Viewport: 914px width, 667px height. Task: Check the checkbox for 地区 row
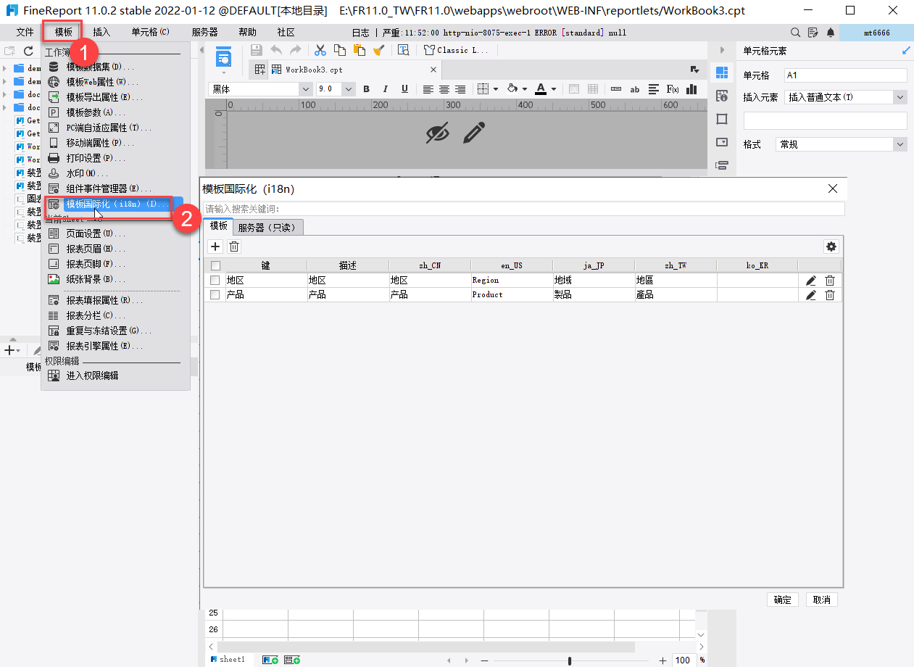pos(215,280)
